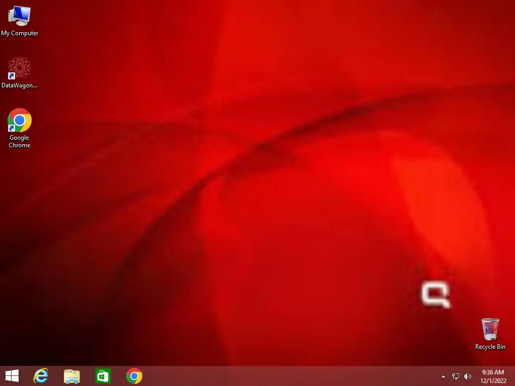Select the Recycle Bin icon
This screenshot has height=386, width=515.
pos(490,329)
